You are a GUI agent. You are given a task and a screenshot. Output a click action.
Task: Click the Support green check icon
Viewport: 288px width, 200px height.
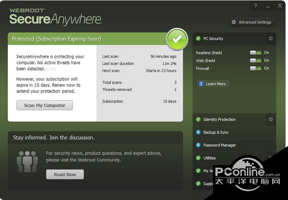[x=198, y=184]
